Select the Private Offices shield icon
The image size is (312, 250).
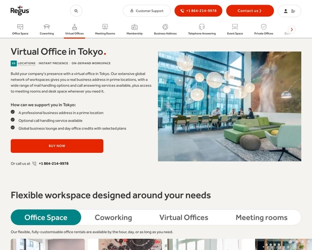tap(263, 27)
